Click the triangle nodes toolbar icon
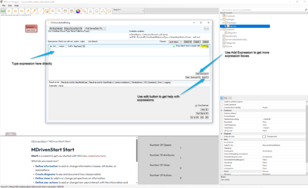This screenshot has width=308, height=188. point(103,11)
